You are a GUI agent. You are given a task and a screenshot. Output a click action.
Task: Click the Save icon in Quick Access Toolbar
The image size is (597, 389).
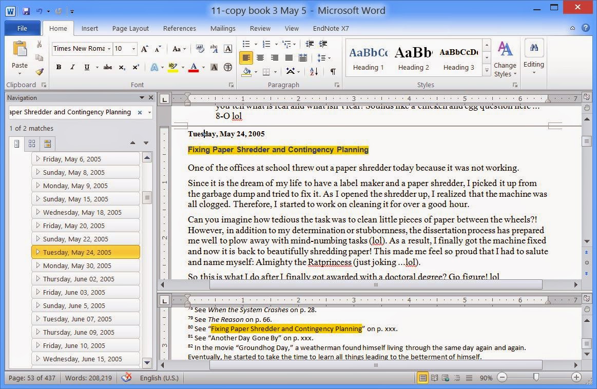[x=26, y=11]
